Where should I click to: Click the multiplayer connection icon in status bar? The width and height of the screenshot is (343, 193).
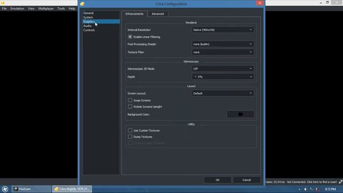pos(340,182)
